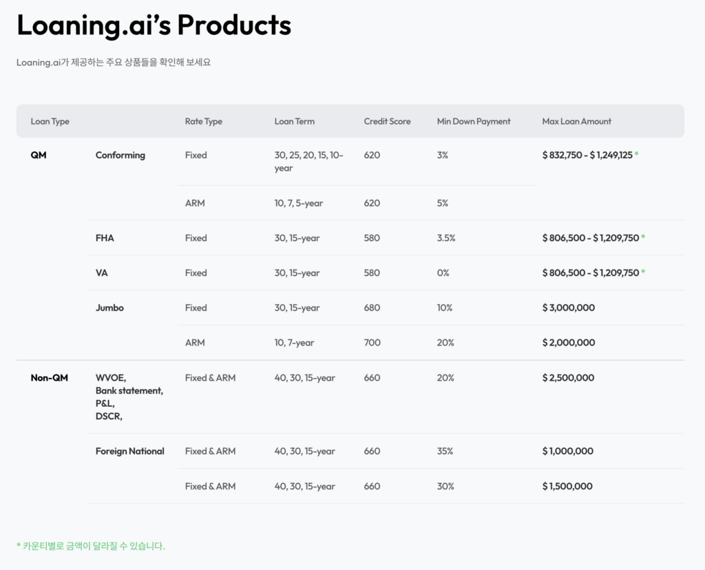This screenshot has height=570, width=705.
Task: Click the Jumbo loan type label
Action: pyautogui.click(x=109, y=308)
